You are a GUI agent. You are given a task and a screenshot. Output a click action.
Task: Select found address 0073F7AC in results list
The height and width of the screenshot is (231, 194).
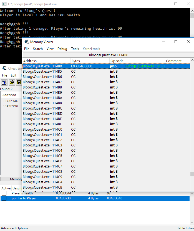tap(10, 101)
